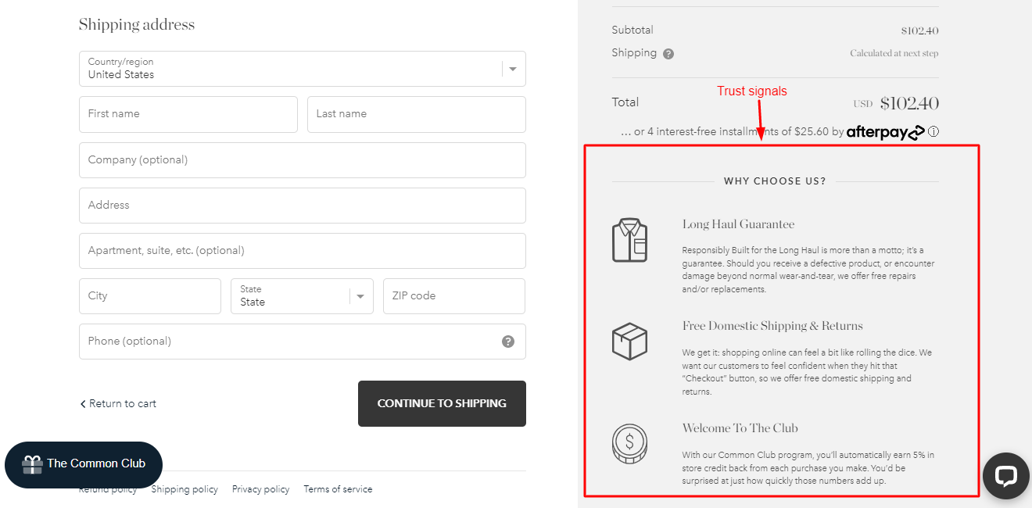Viewport: 1032px width, 508px height.
Task: Click the Afterpay info circle icon
Action: tap(933, 132)
